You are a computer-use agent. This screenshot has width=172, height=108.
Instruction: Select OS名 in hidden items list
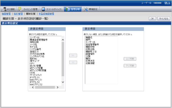(x=32, y=73)
